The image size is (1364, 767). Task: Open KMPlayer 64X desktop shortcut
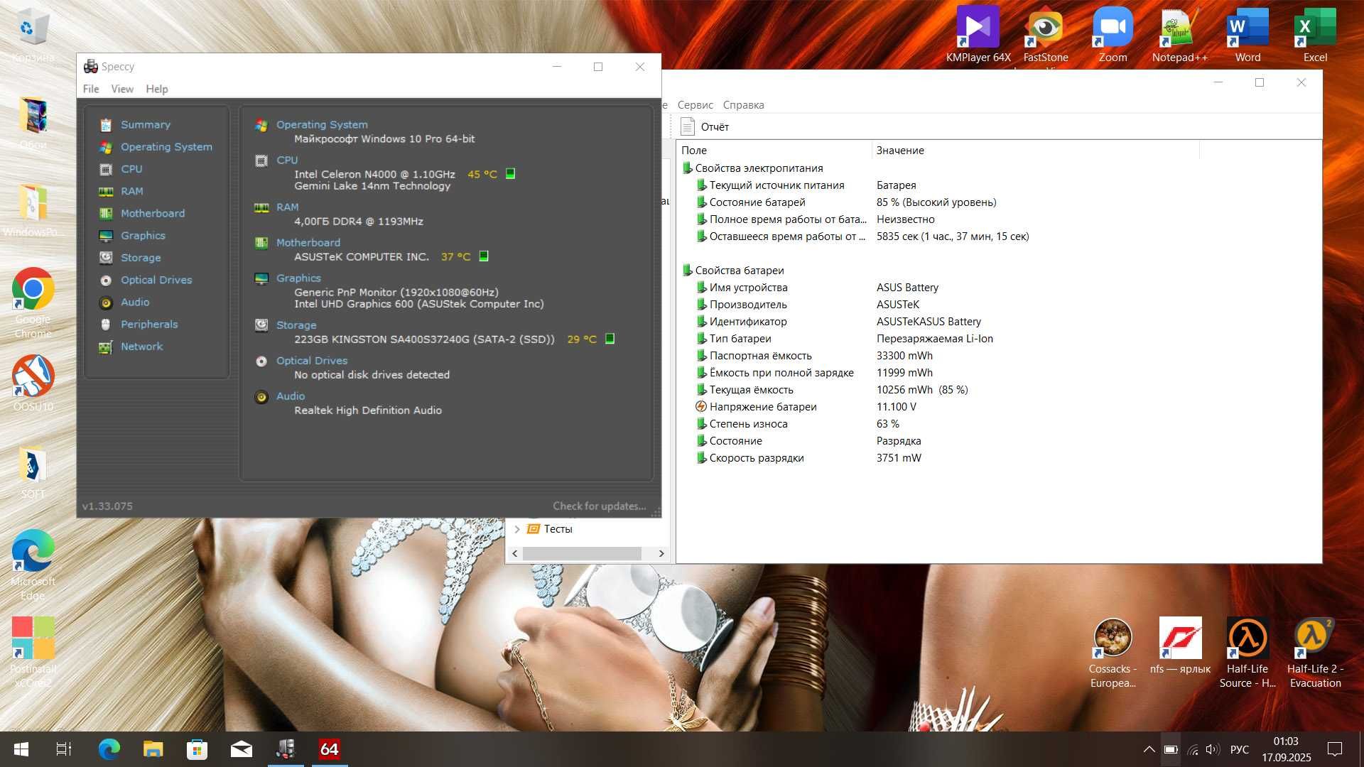978,35
